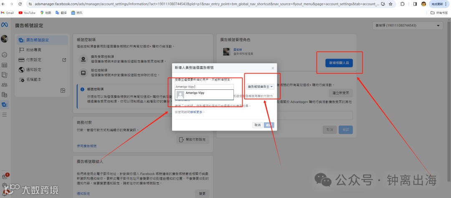
Task: Click the external link icon beside 付款設定
Action: pyautogui.click(x=64, y=60)
